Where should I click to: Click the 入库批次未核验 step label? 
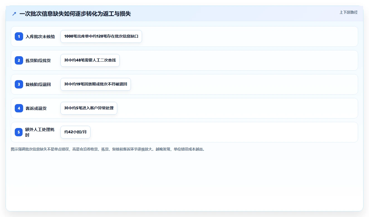pyautogui.click(x=40, y=36)
